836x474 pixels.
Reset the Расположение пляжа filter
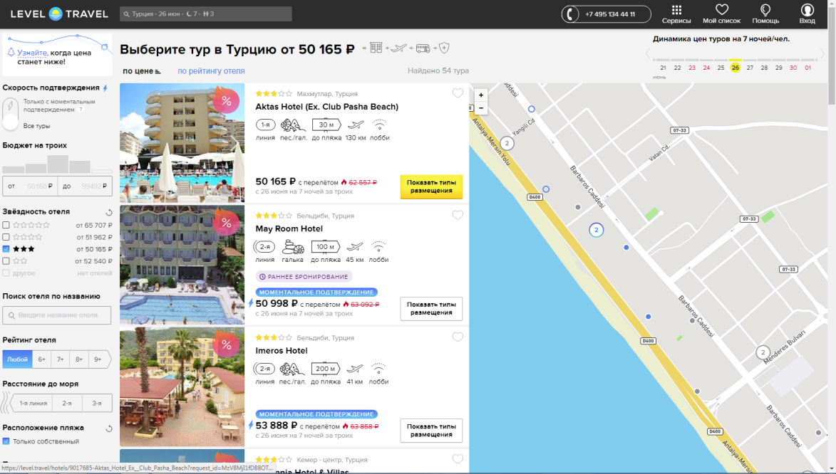coord(109,428)
